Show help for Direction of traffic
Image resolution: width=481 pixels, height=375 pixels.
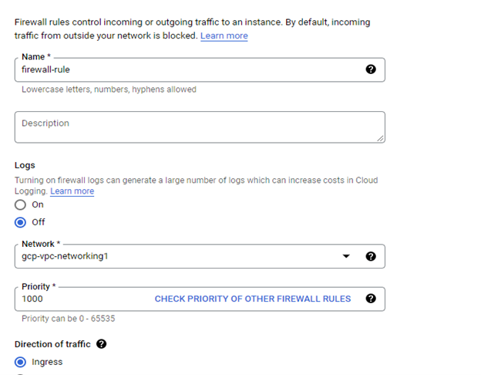101,344
